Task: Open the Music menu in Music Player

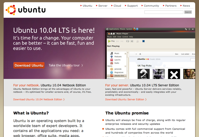Action: [110, 37]
